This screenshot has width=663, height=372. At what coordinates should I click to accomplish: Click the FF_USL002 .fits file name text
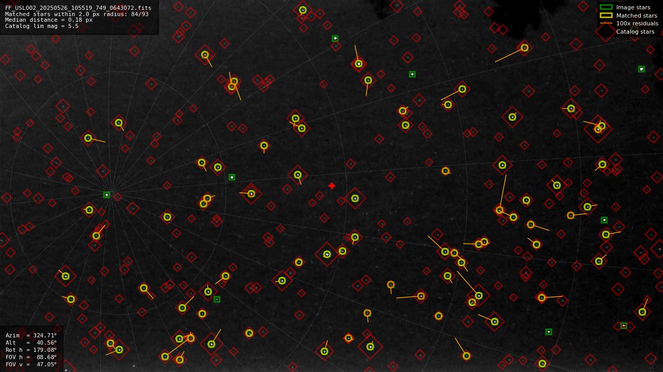click(x=78, y=8)
